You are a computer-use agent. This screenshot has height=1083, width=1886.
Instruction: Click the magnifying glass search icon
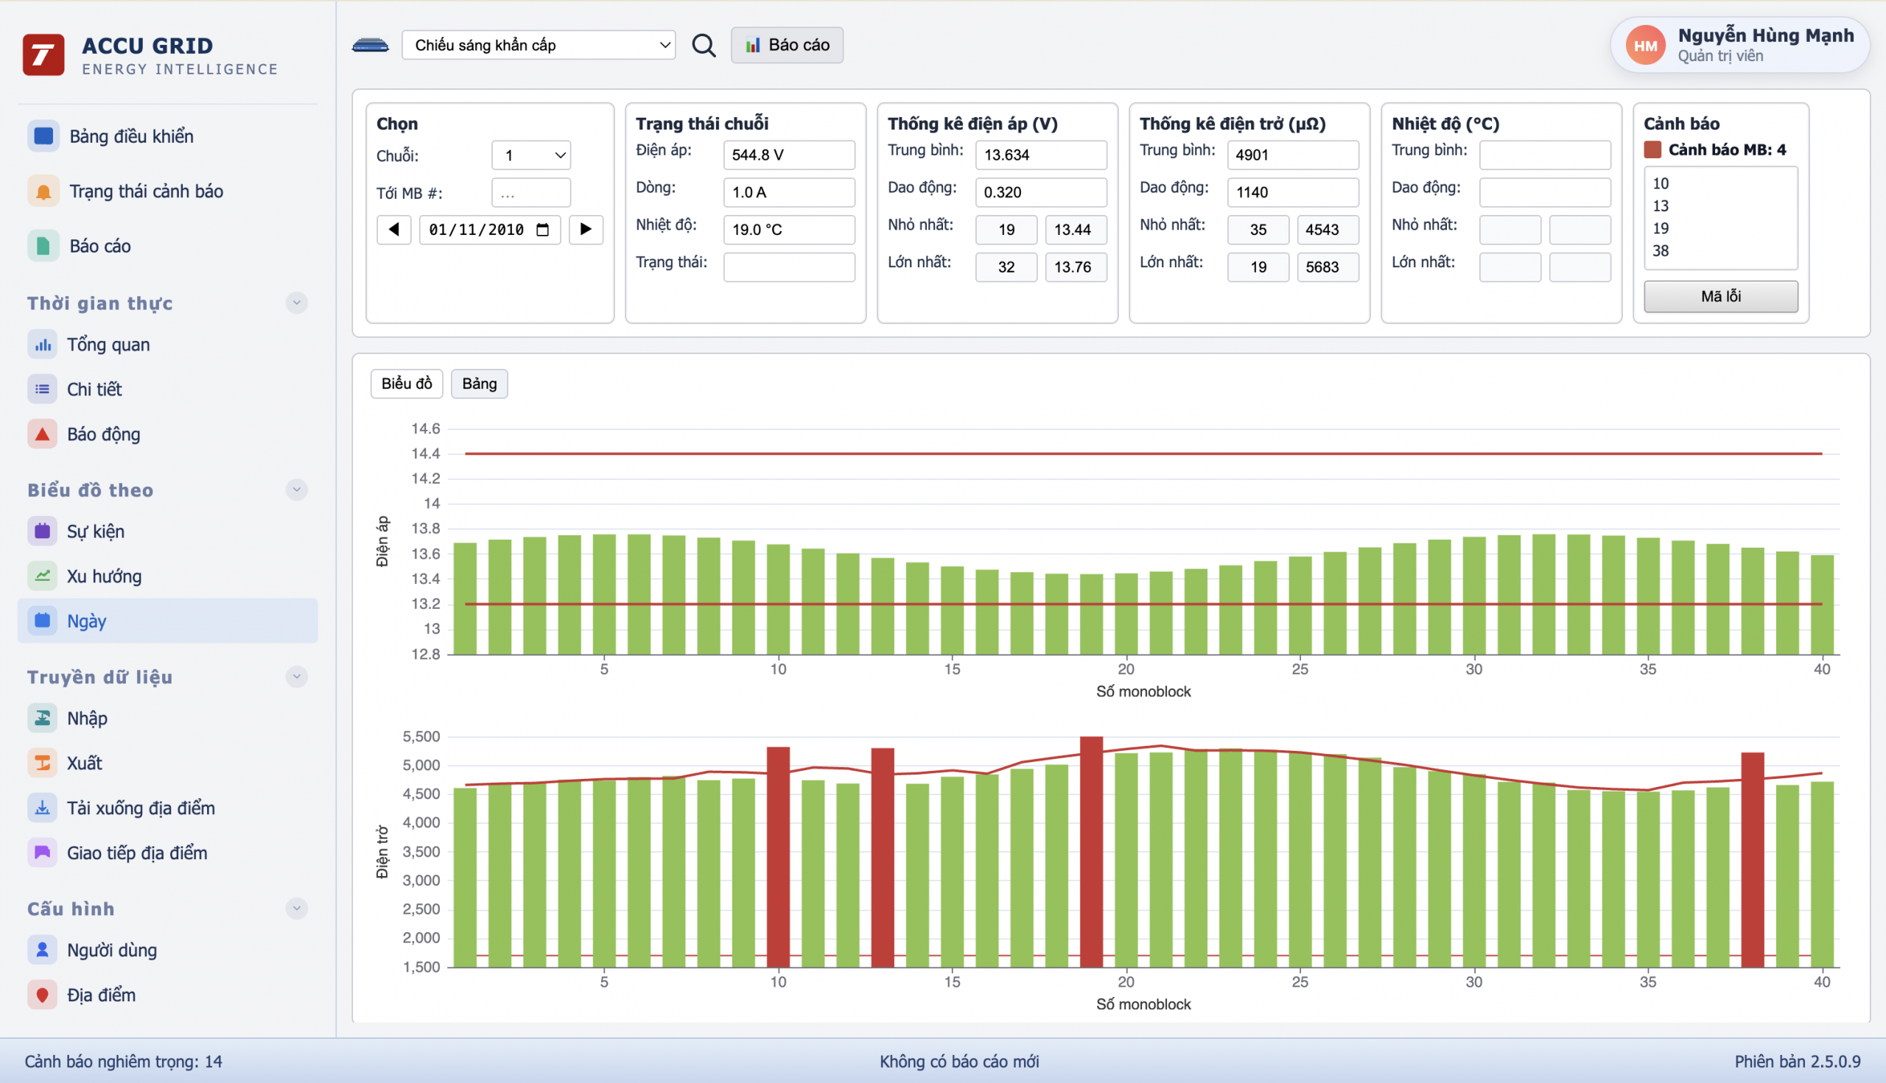pos(704,46)
